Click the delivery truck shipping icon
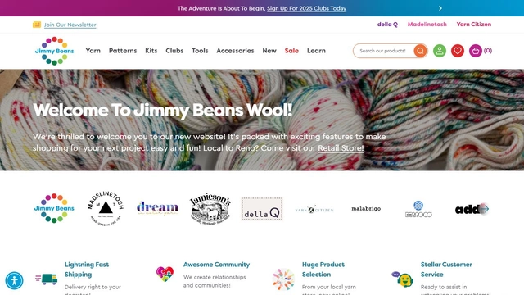The height and width of the screenshot is (295, 524). (46, 279)
